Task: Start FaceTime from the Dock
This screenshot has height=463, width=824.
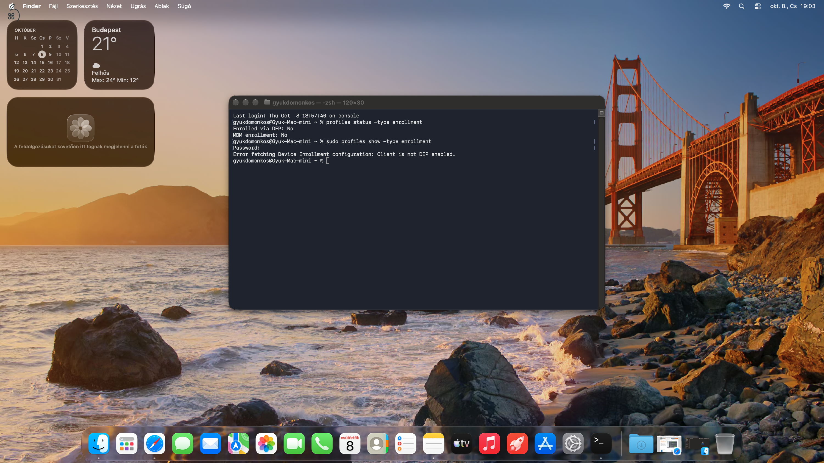Action: point(294,444)
